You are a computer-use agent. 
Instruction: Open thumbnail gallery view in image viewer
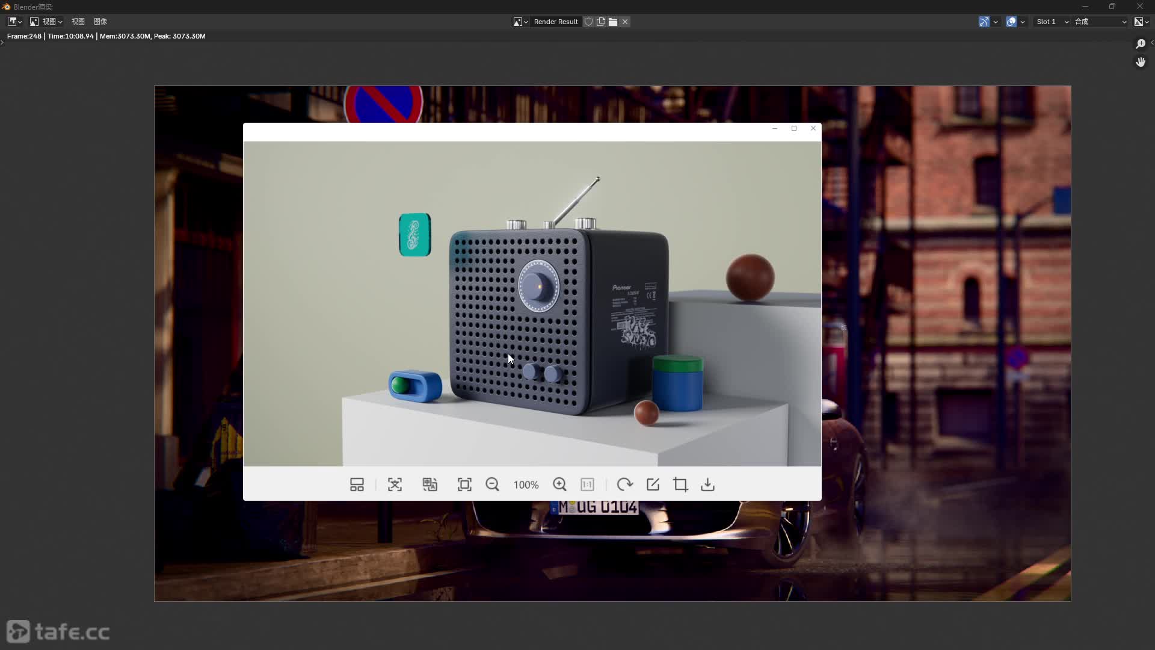pos(357,484)
